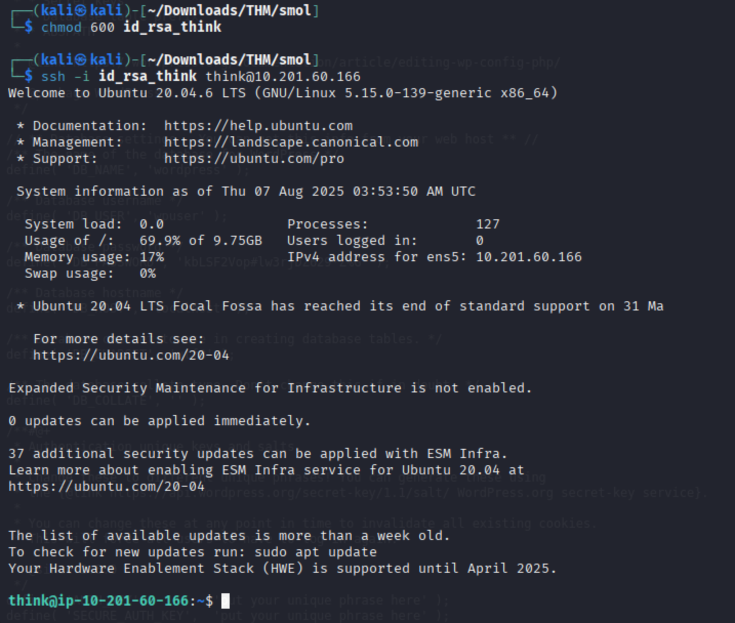Viewport: 735px width, 623px height.
Task: Click the dollar sign before the chmod command
Action: 29,27
